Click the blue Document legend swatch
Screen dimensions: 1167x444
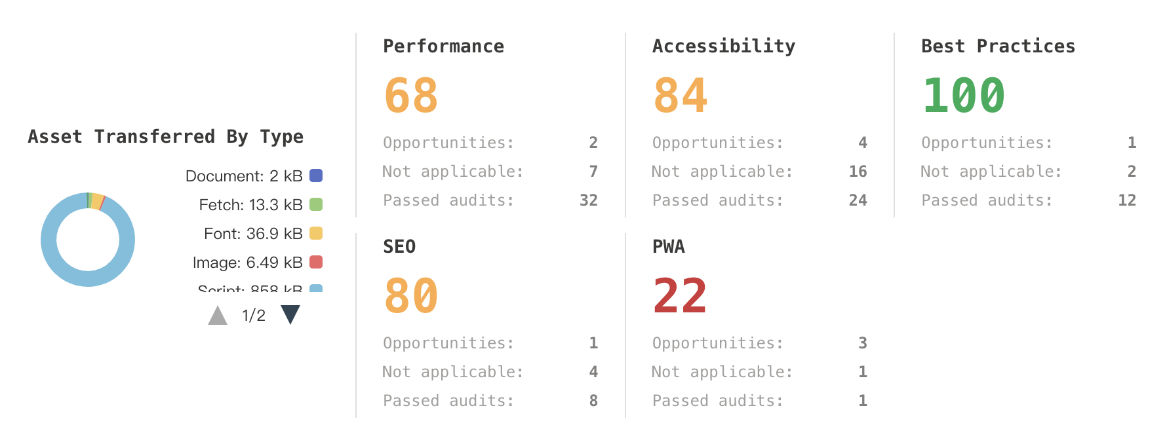316,176
